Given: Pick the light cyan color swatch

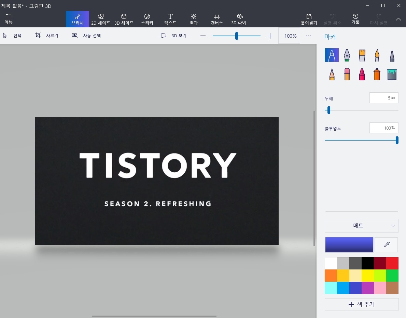Looking at the screenshot, I should click(x=331, y=288).
